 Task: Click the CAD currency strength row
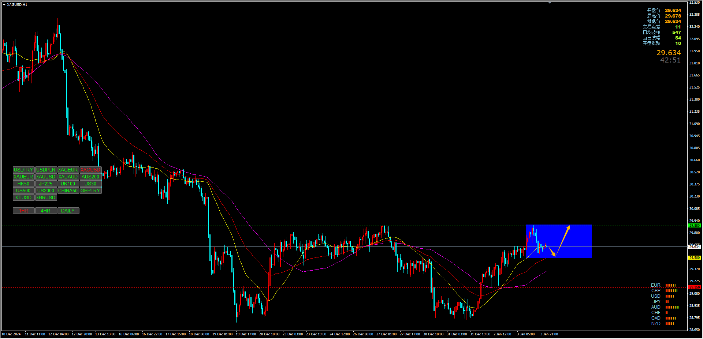pos(663,318)
